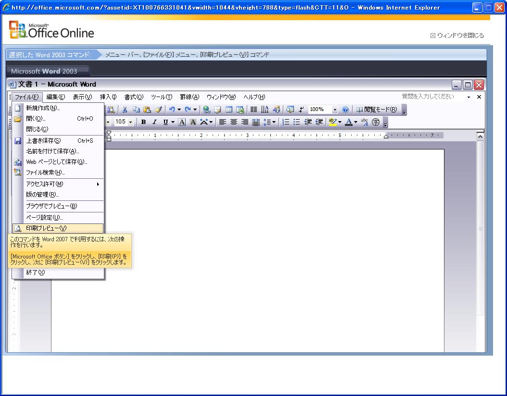Toggle the Drawing toolbar icon
507x396 pixels.
[x=276, y=110]
